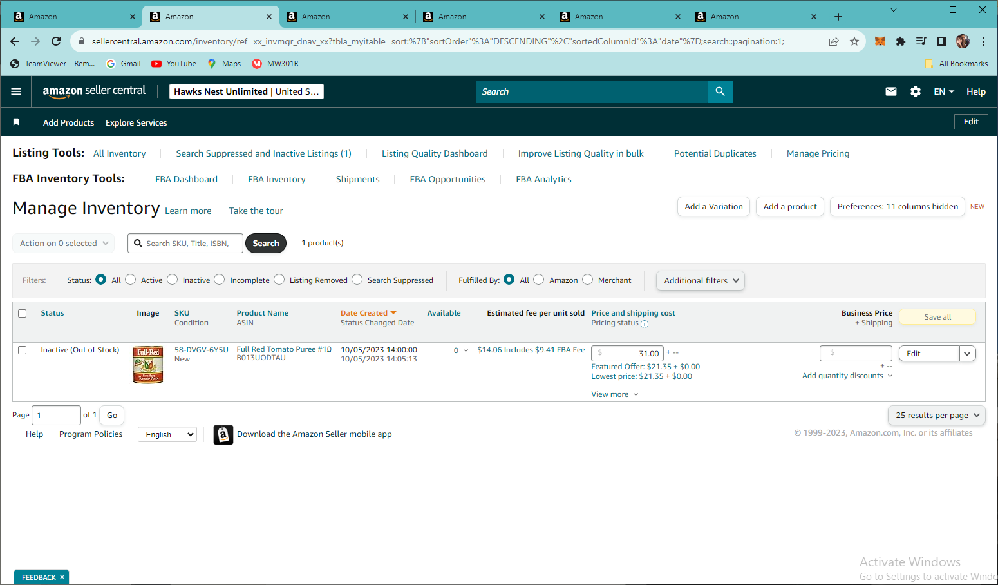Open the Maps bookmark
Image resolution: width=998 pixels, height=585 pixels.
(x=224, y=64)
